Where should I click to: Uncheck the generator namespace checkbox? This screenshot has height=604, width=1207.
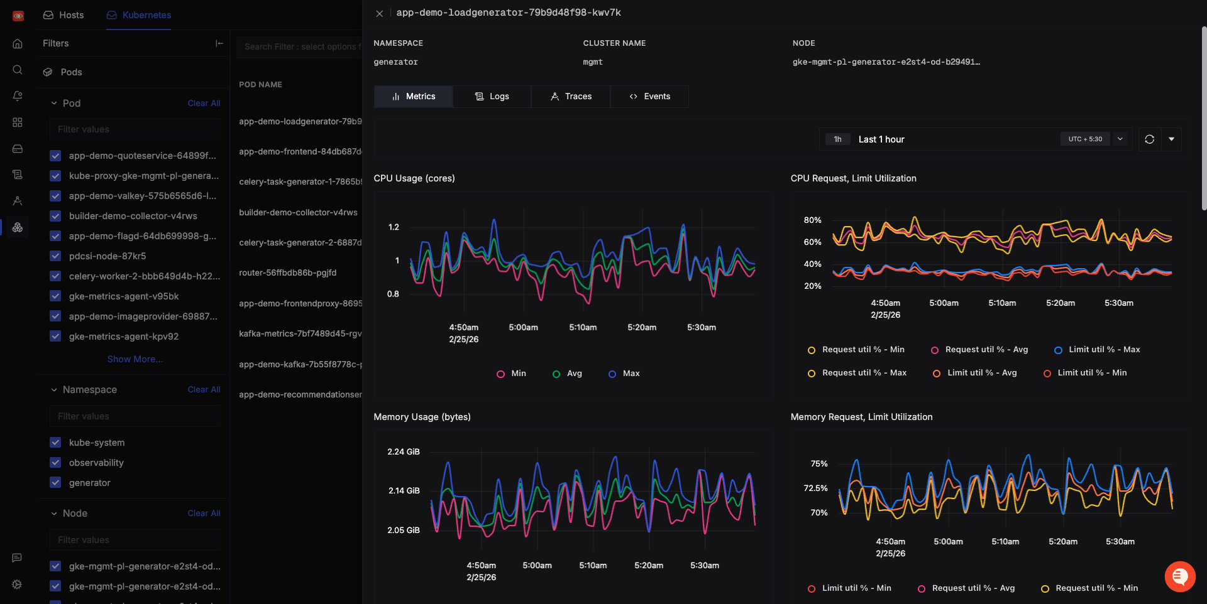tap(55, 483)
